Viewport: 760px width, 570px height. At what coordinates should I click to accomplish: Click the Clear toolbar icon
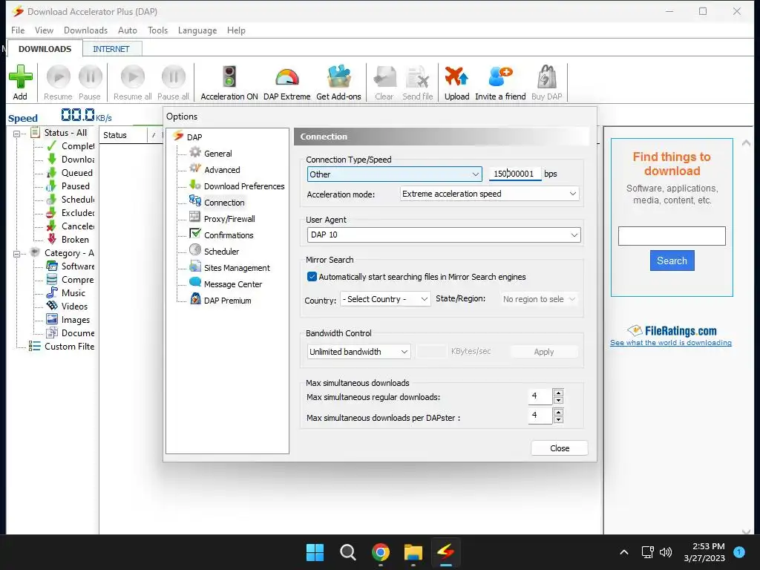click(385, 77)
